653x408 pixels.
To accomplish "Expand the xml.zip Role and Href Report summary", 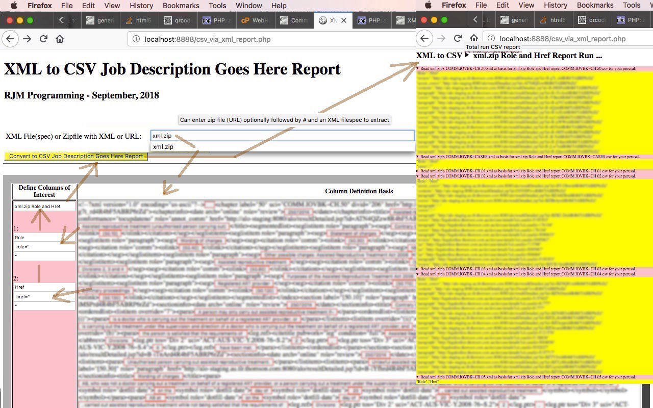I will [x=467, y=56].
